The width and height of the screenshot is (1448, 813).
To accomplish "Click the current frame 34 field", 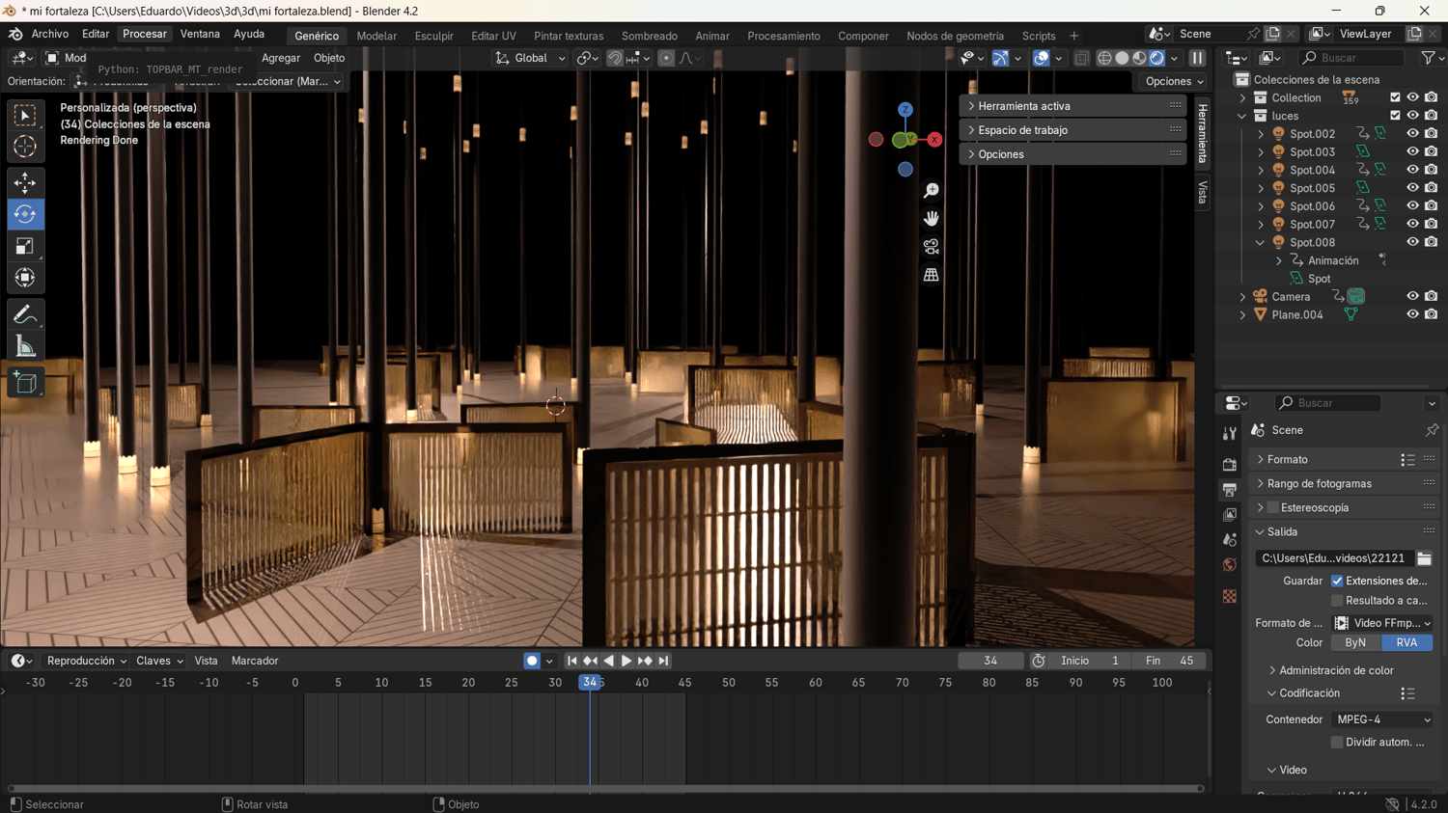I will 989,661.
